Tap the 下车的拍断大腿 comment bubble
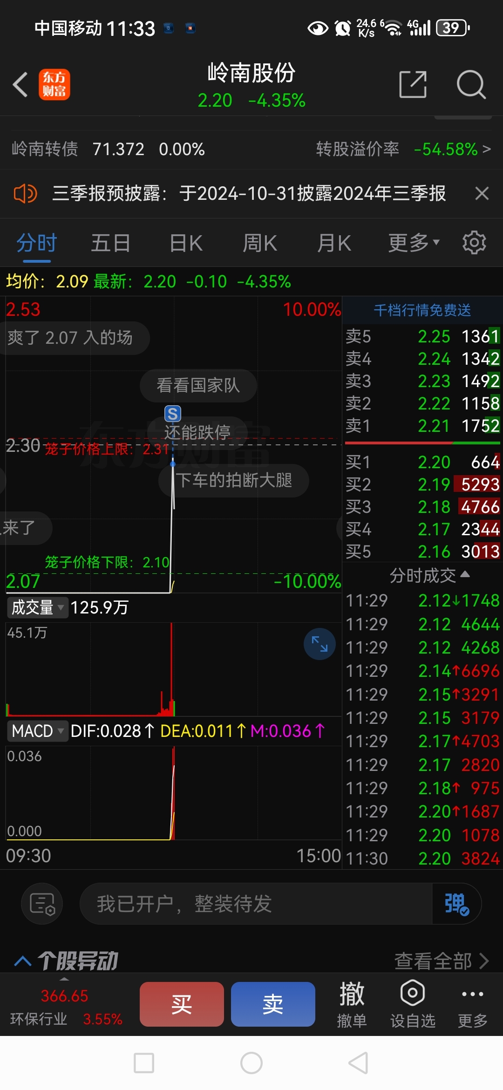The height and width of the screenshot is (1090, 503). tap(234, 480)
